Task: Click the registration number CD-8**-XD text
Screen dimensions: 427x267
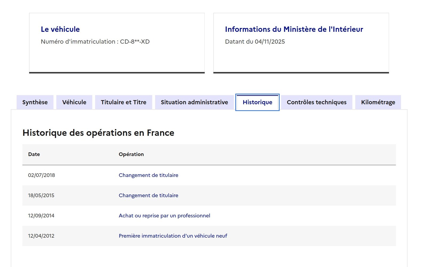Action: [x=135, y=42]
